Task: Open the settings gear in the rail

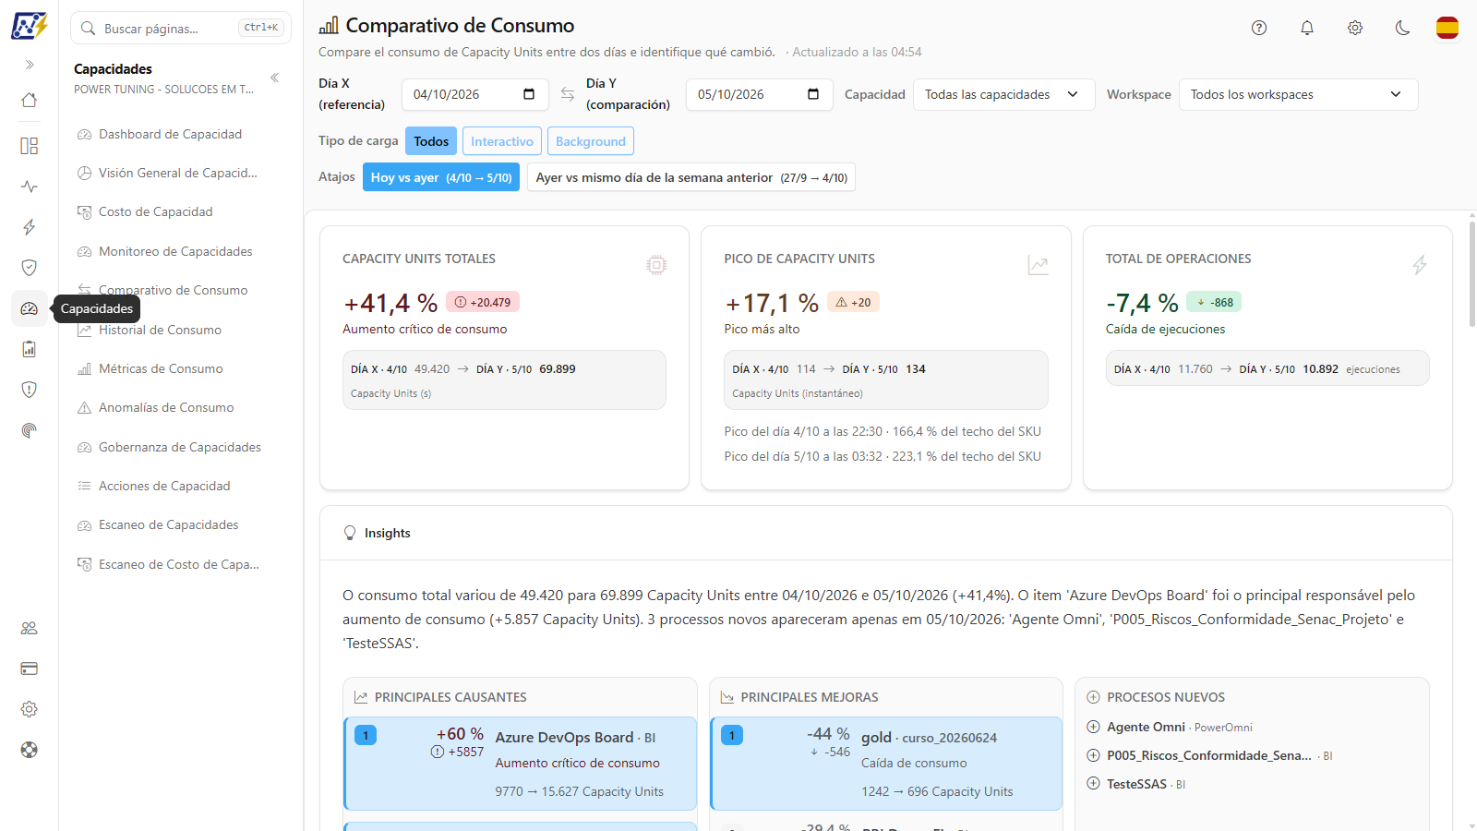Action: click(x=30, y=709)
